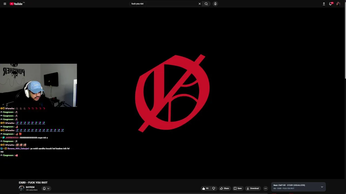Image resolution: width=346 pixels, height=194 pixels.
Task: Open the account avatar menu
Action: click(x=338, y=4)
